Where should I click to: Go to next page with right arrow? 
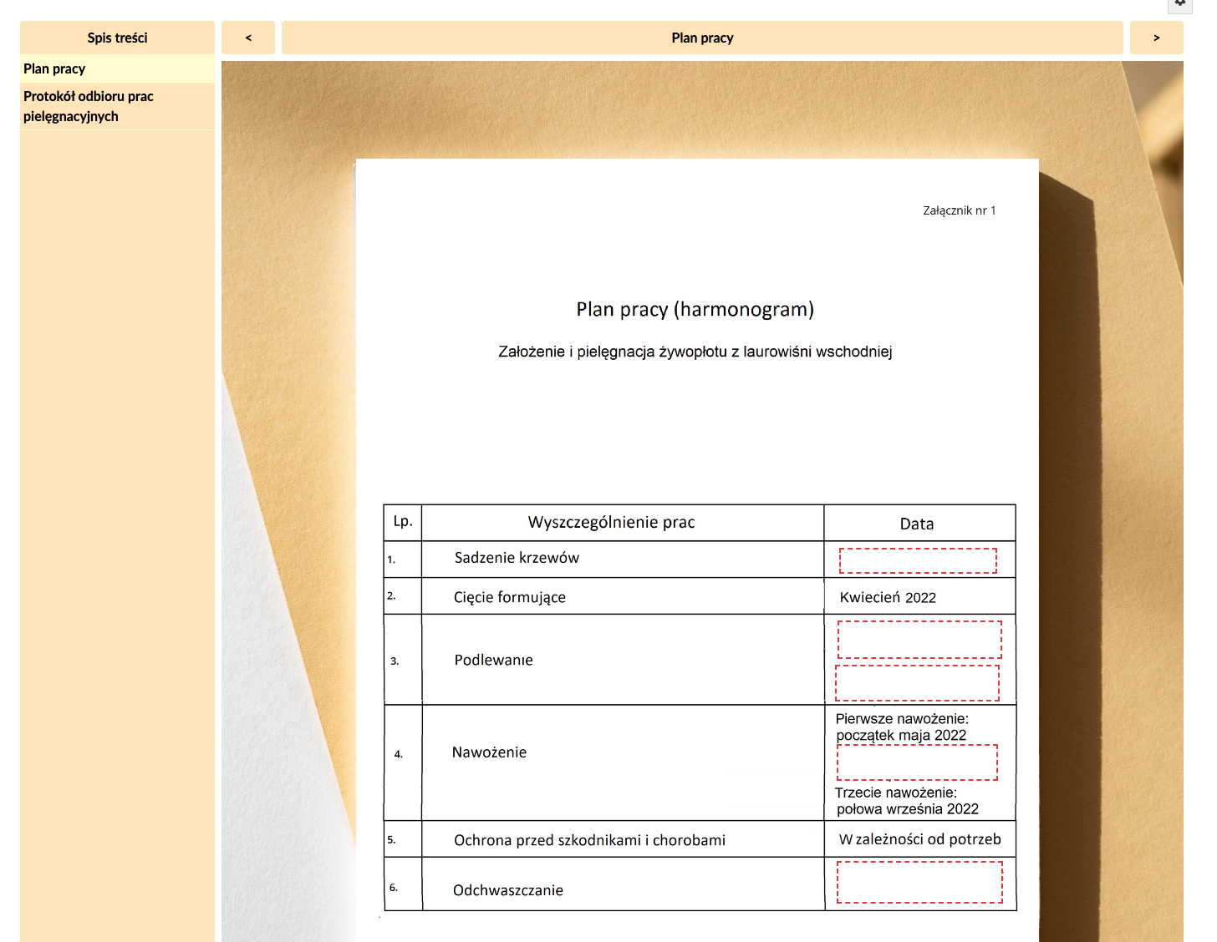point(1156,38)
